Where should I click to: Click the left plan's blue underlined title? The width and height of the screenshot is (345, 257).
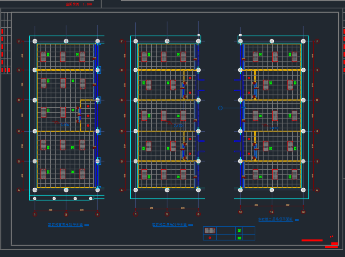(65, 225)
